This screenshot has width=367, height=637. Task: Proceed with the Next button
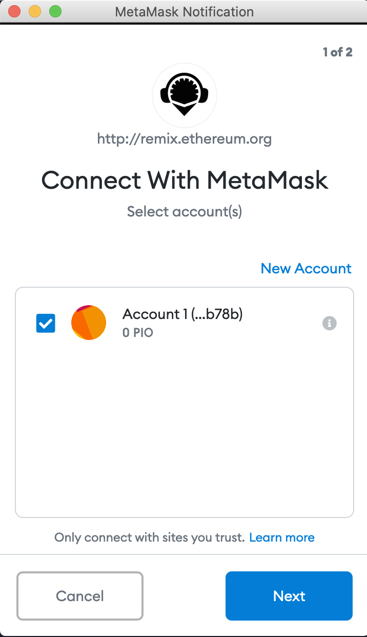click(x=289, y=596)
